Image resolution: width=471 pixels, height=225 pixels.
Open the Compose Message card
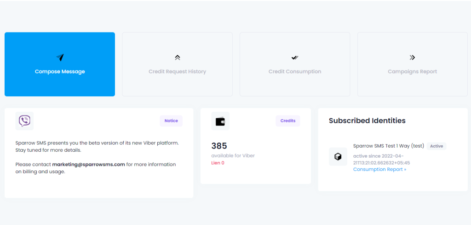pos(60,64)
